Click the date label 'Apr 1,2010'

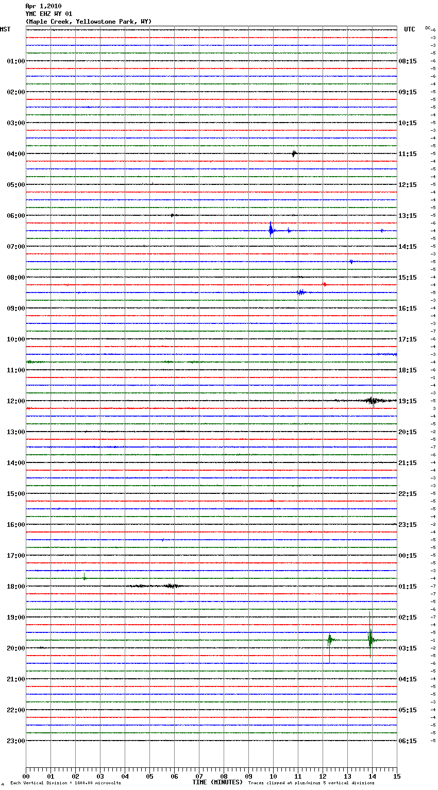43,6
